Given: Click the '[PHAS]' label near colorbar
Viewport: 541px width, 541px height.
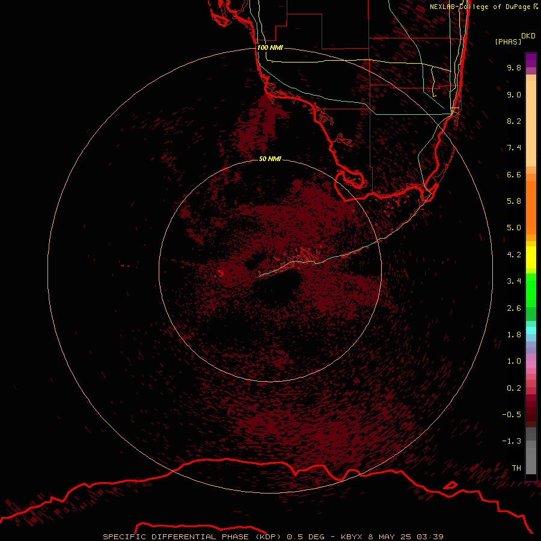Looking at the screenshot, I should coord(508,41).
